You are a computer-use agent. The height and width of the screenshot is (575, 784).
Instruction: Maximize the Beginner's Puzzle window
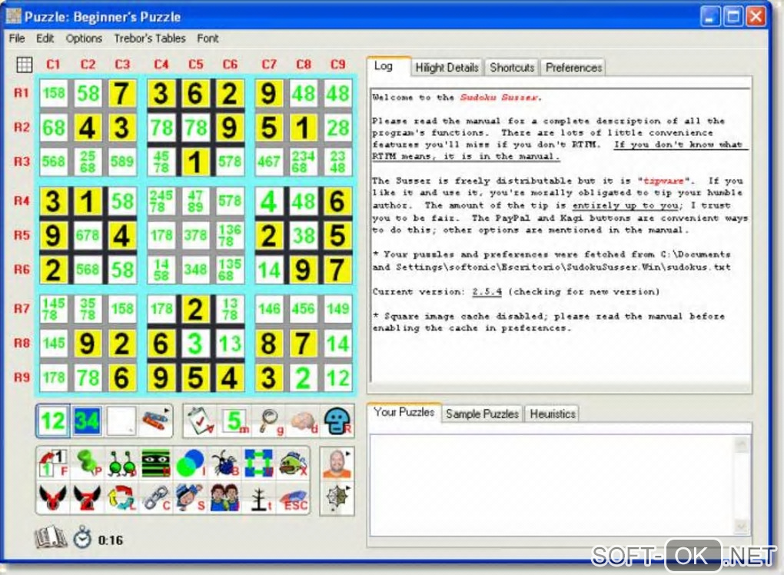(x=733, y=16)
